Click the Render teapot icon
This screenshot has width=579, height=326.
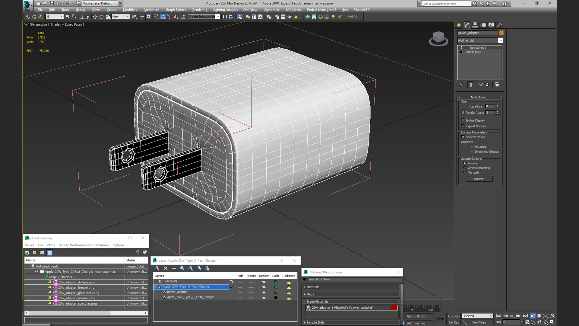click(289, 17)
